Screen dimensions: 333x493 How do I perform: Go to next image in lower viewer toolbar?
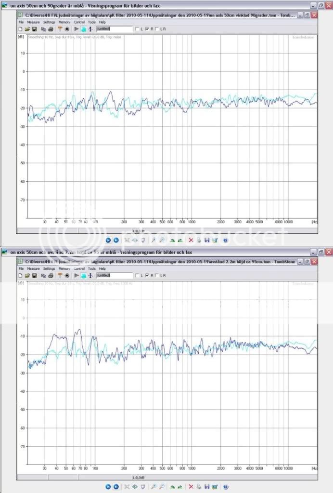click(116, 486)
